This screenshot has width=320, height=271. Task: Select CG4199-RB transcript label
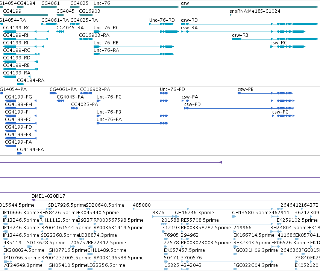16,65
